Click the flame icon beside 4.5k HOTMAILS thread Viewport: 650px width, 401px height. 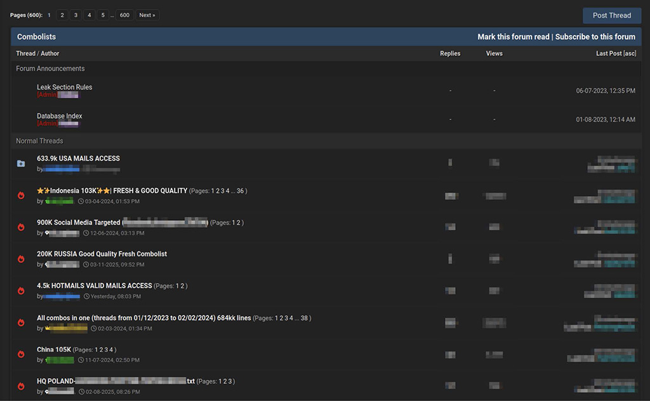point(21,291)
